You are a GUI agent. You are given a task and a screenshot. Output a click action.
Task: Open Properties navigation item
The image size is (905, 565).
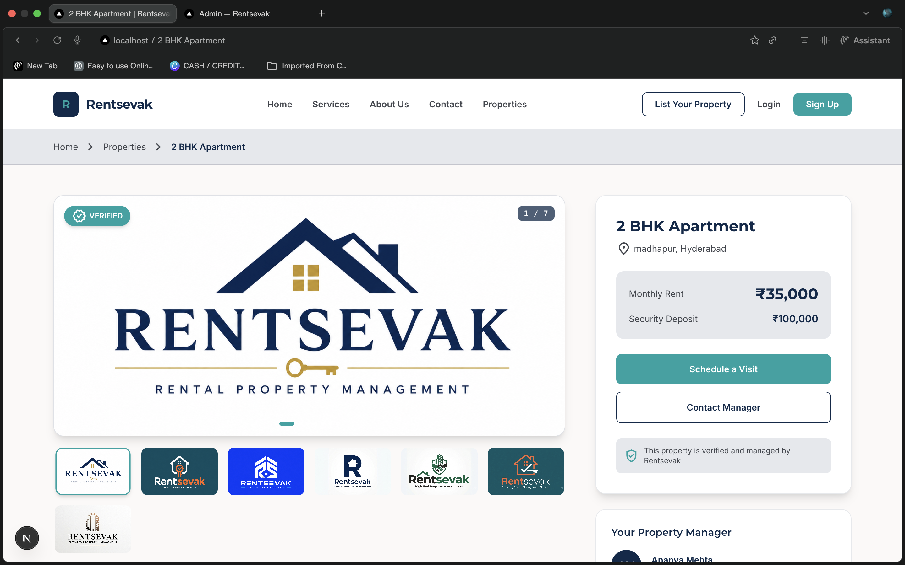tap(504, 104)
